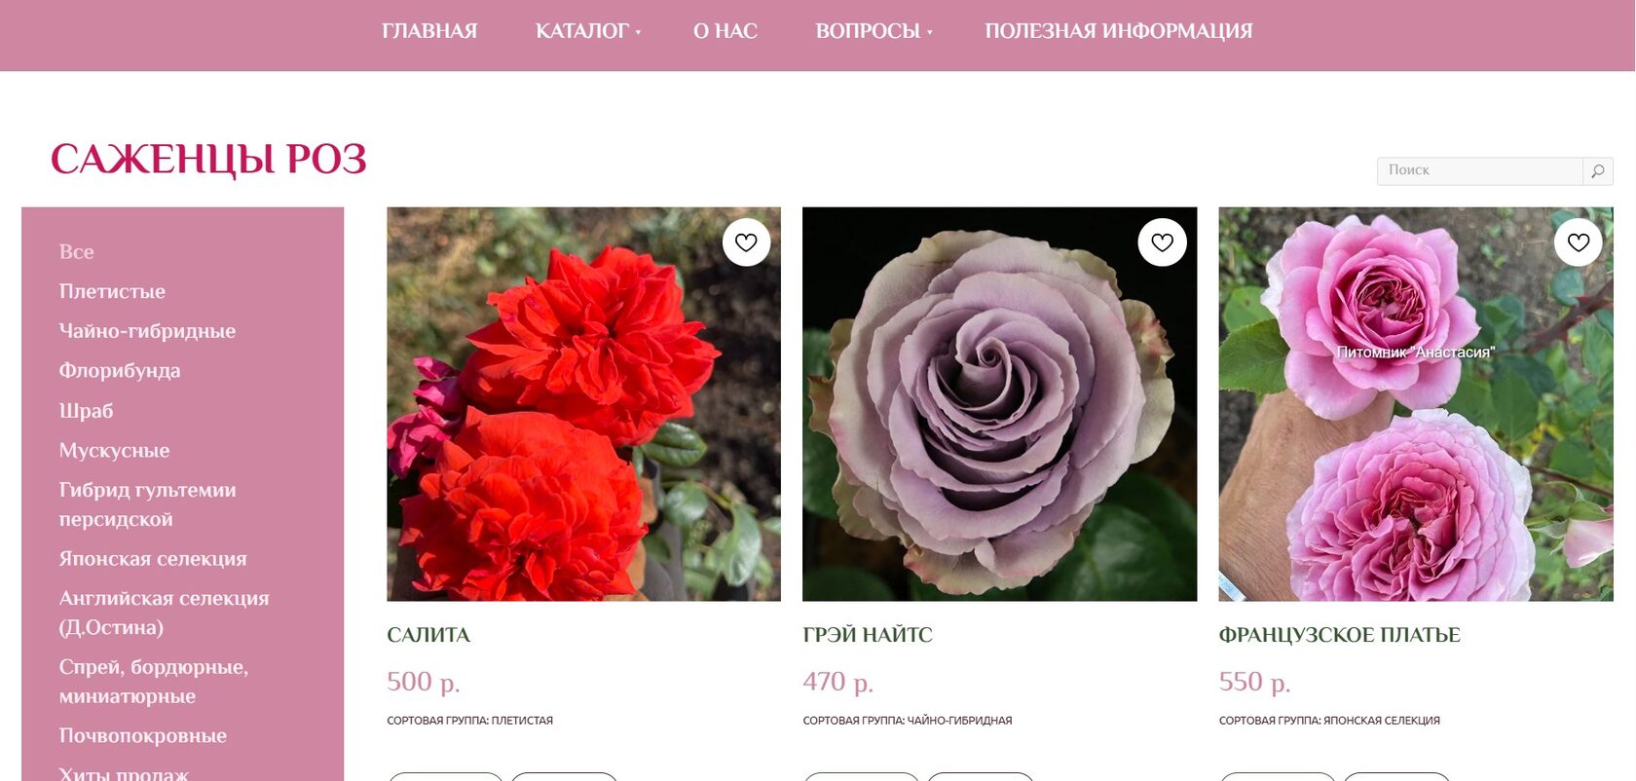Open the Французское Платье product title
Screen dimensions: 1636x781
pos(1339,635)
